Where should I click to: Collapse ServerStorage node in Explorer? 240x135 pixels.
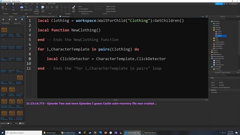pyautogui.click(x=210, y=67)
